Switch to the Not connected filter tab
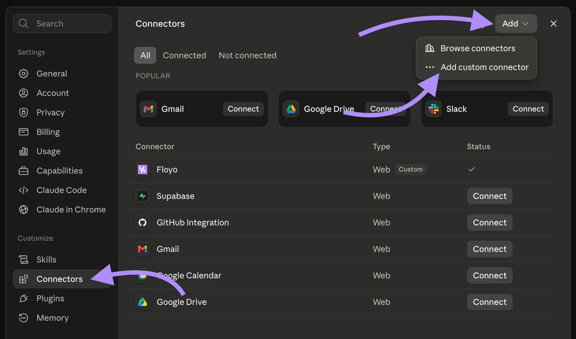The width and height of the screenshot is (576, 339). coord(248,55)
